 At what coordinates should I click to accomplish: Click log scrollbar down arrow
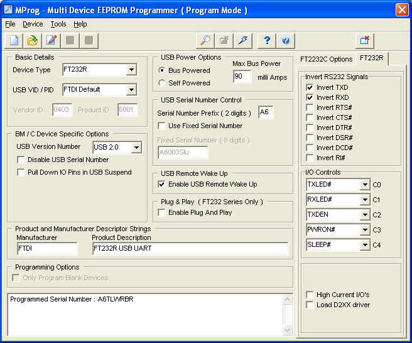(288, 330)
